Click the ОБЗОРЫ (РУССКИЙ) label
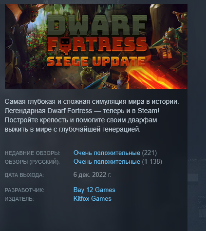206x231 pixels. [x=32, y=162]
